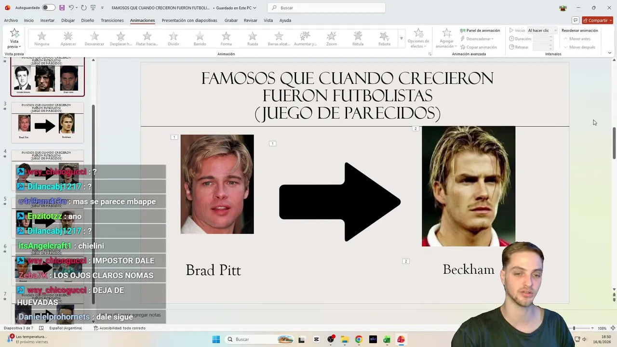Select the Ninguna animation effect
The width and height of the screenshot is (617, 347).
(42, 39)
